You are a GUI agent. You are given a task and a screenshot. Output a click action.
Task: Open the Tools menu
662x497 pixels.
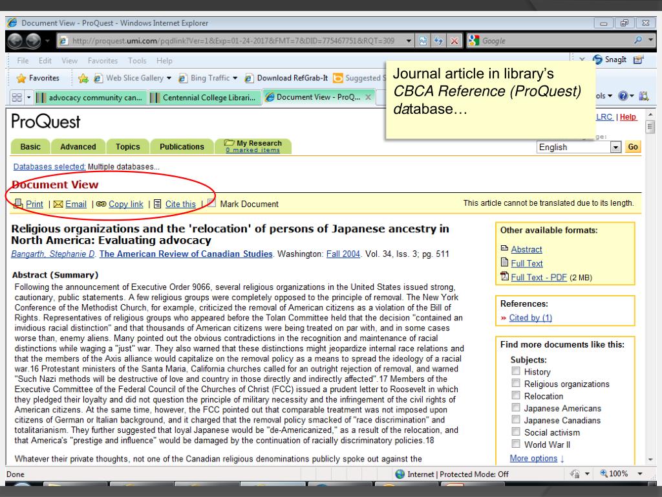(137, 61)
